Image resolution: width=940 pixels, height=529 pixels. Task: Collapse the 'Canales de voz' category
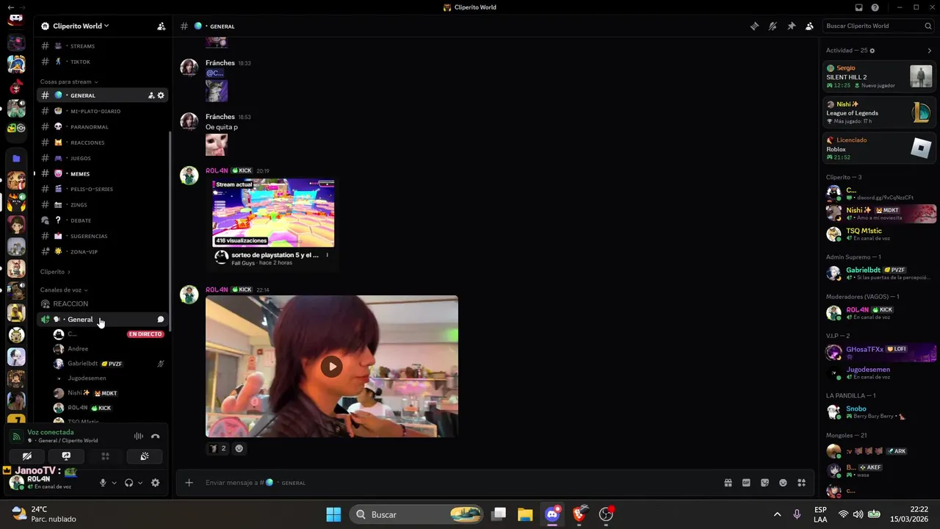tap(64, 289)
